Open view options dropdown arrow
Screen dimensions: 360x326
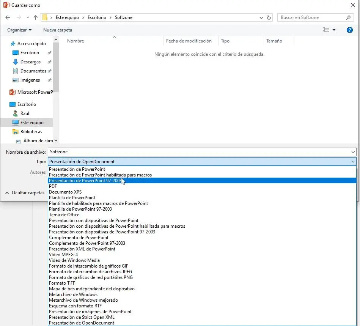[x=334, y=30]
